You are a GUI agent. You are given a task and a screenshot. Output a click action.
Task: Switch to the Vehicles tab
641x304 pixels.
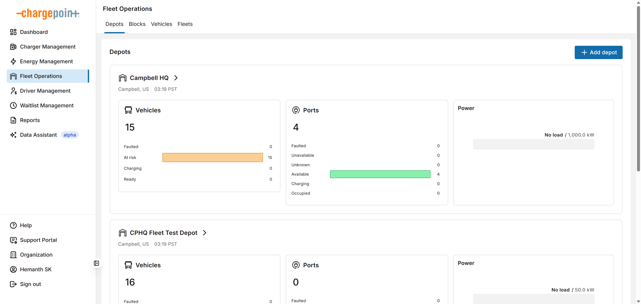(x=162, y=24)
